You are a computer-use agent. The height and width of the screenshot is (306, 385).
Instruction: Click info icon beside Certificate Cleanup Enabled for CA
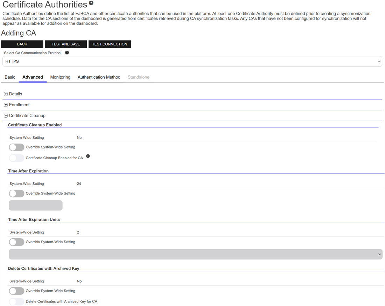coord(88,156)
